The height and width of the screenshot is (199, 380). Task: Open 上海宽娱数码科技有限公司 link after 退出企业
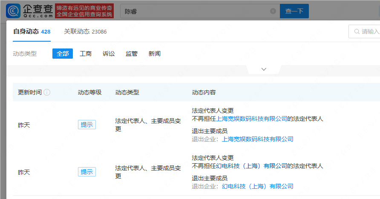pyautogui.click(x=258, y=139)
